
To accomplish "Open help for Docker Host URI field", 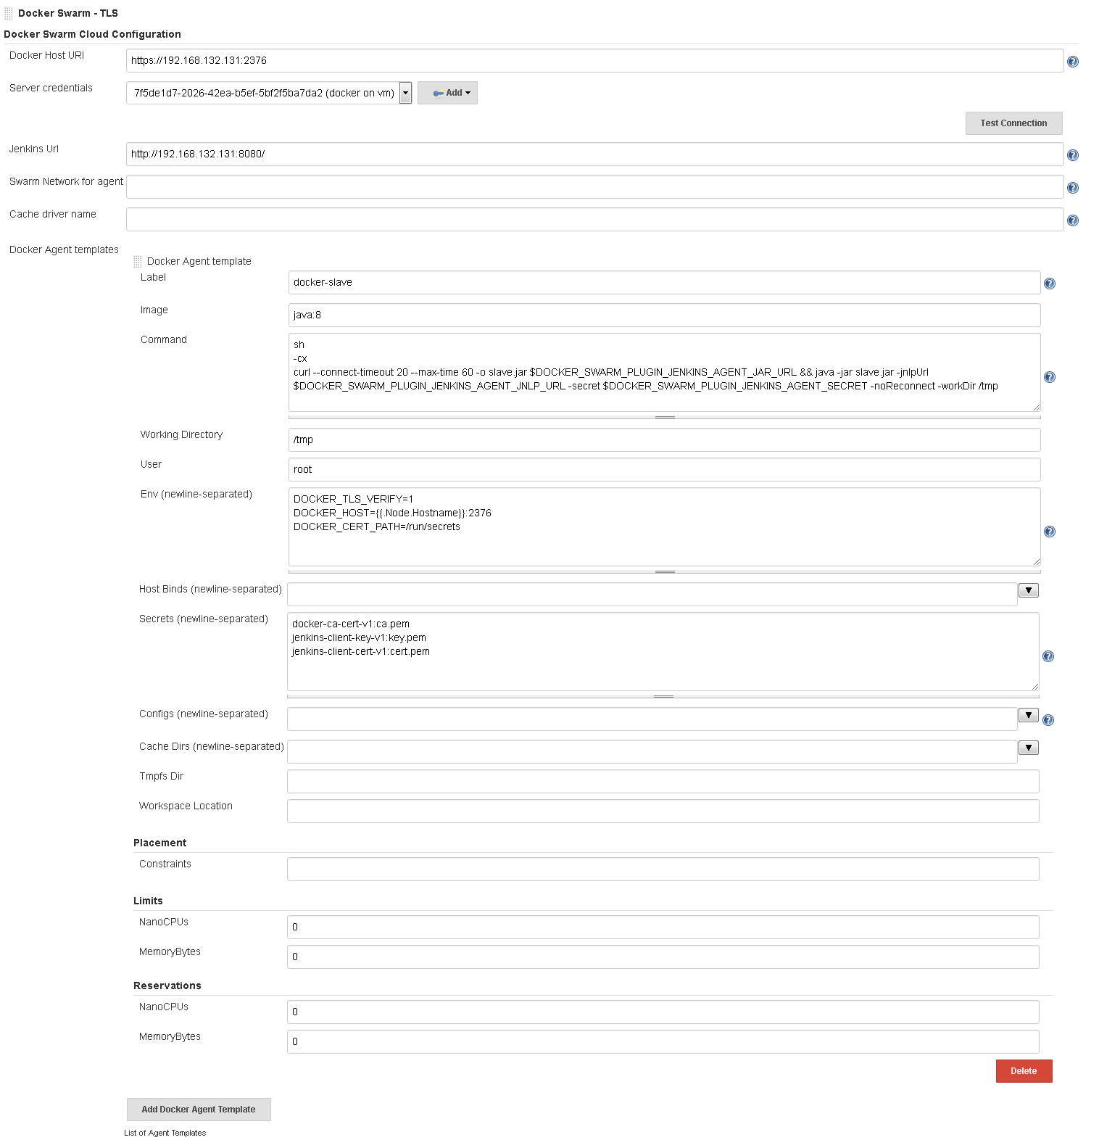I will point(1072,62).
